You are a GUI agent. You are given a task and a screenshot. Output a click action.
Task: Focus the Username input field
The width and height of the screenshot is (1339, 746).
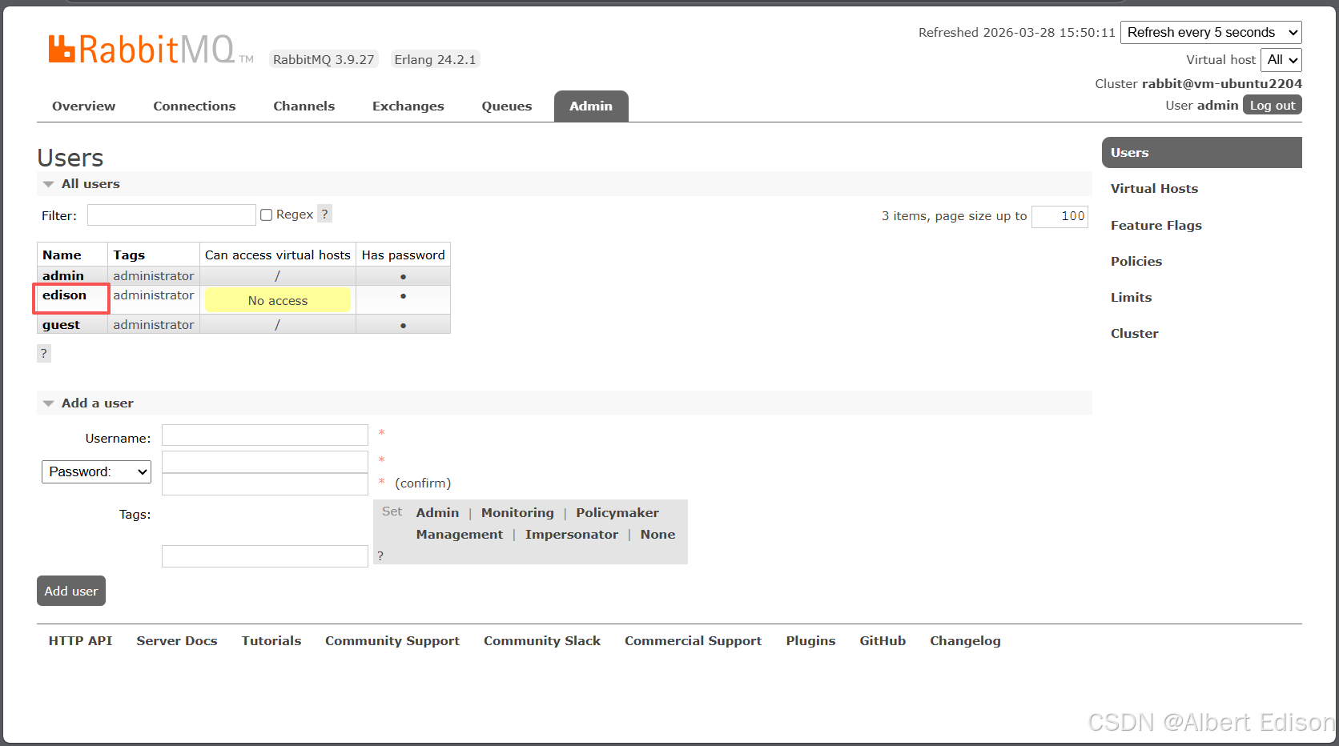[x=265, y=435]
